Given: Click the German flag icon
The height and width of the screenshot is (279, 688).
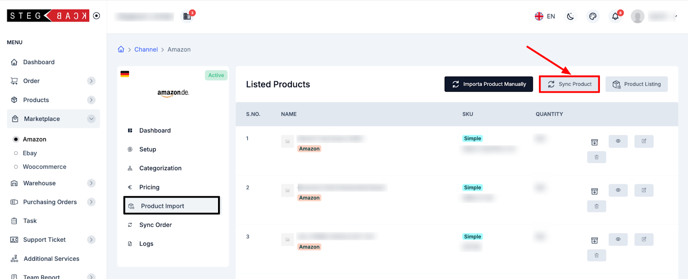Looking at the screenshot, I should (x=125, y=74).
